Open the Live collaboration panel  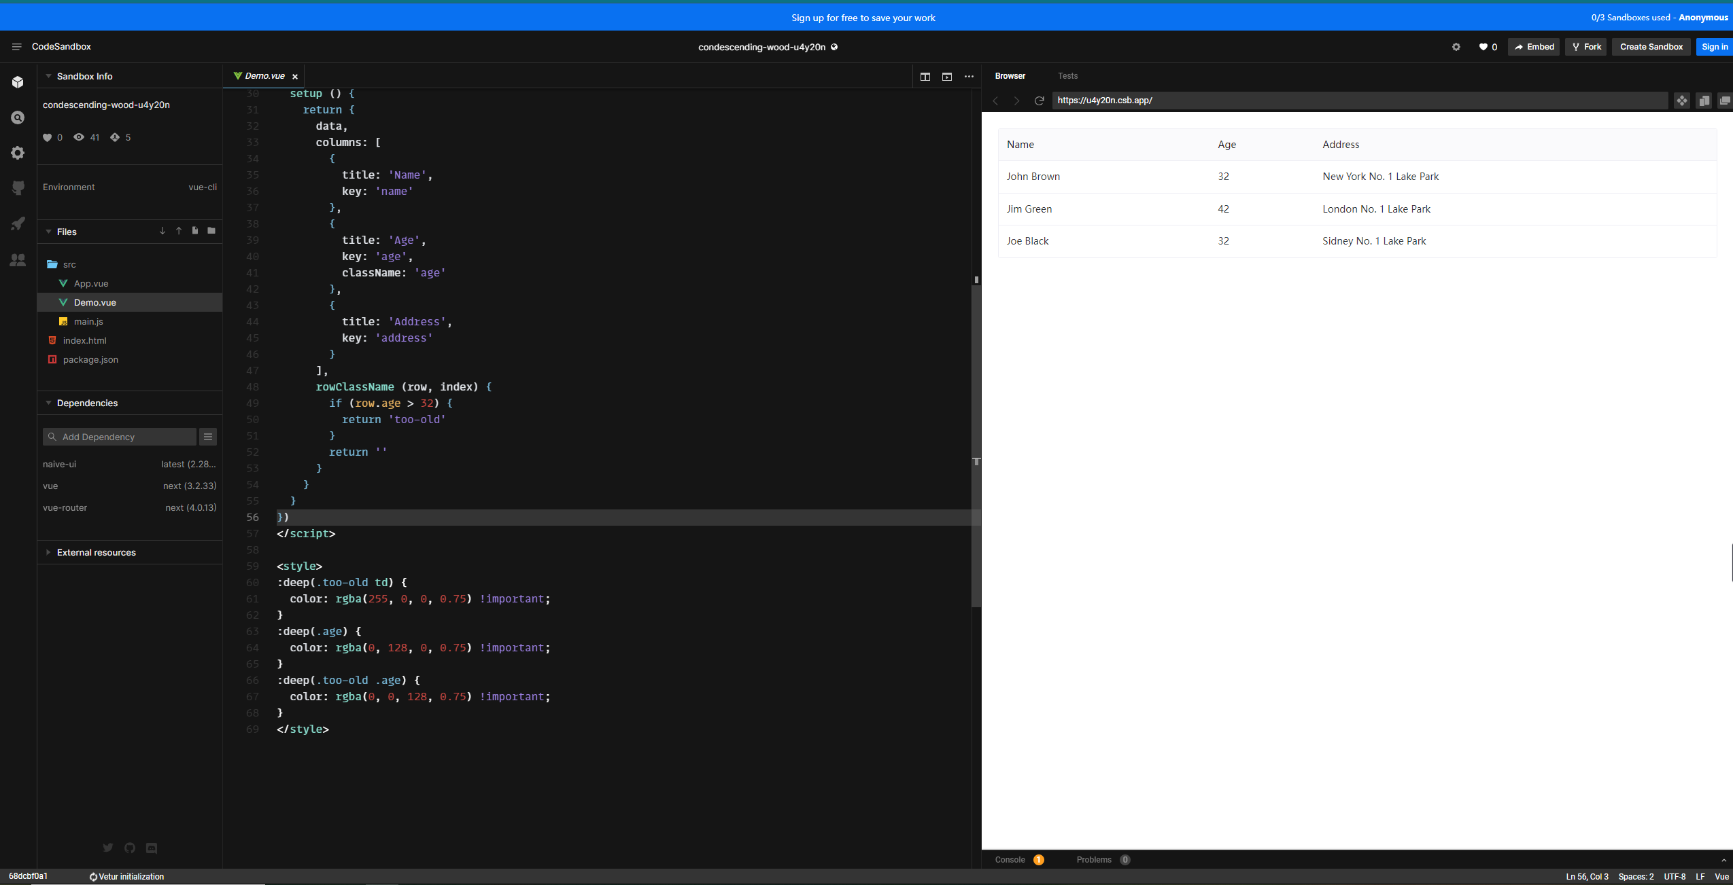click(x=18, y=260)
